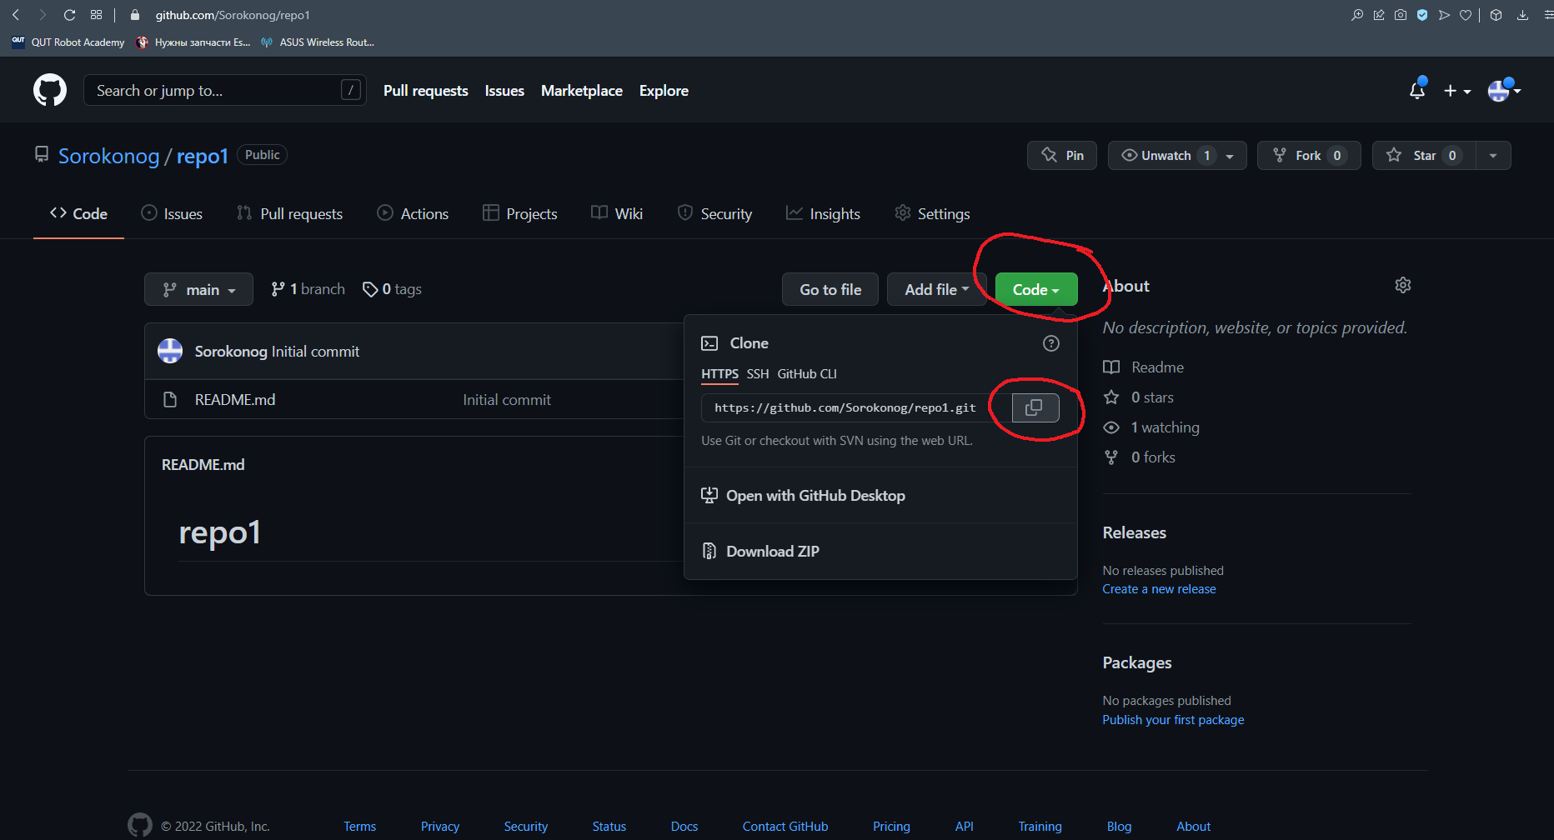1554x840 pixels.
Task: Open the notifications bell
Action: pyautogui.click(x=1416, y=90)
